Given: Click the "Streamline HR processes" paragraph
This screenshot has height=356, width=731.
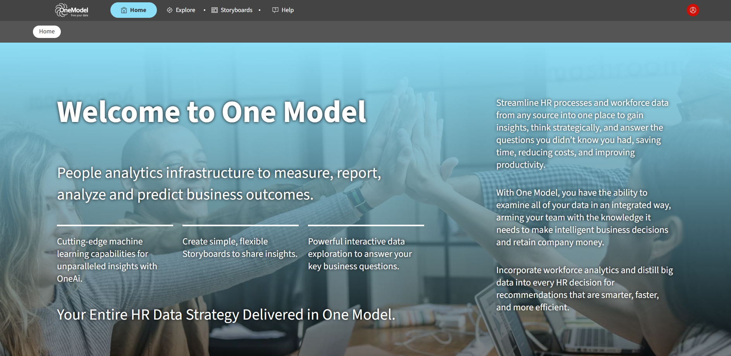Looking at the screenshot, I should coord(582,134).
